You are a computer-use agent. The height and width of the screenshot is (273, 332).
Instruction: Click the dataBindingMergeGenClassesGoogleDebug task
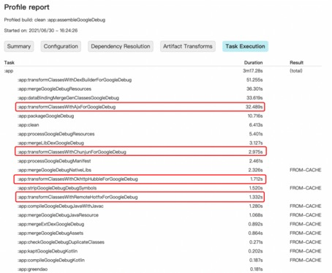[68, 98]
